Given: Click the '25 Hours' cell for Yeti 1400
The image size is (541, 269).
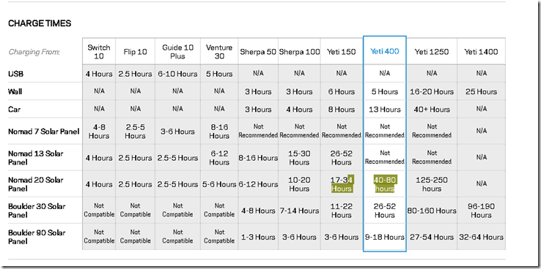Looking at the screenshot, I should click(481, 92).
